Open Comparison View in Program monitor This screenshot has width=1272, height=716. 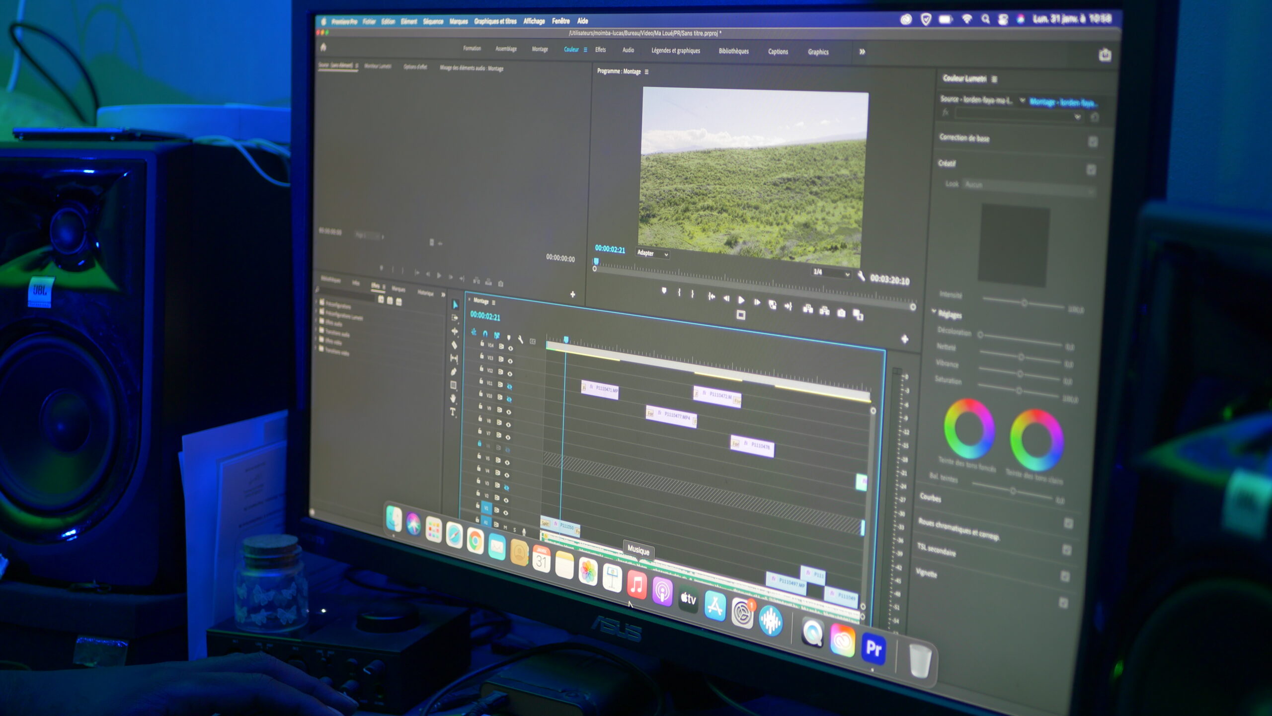point(858,315)
